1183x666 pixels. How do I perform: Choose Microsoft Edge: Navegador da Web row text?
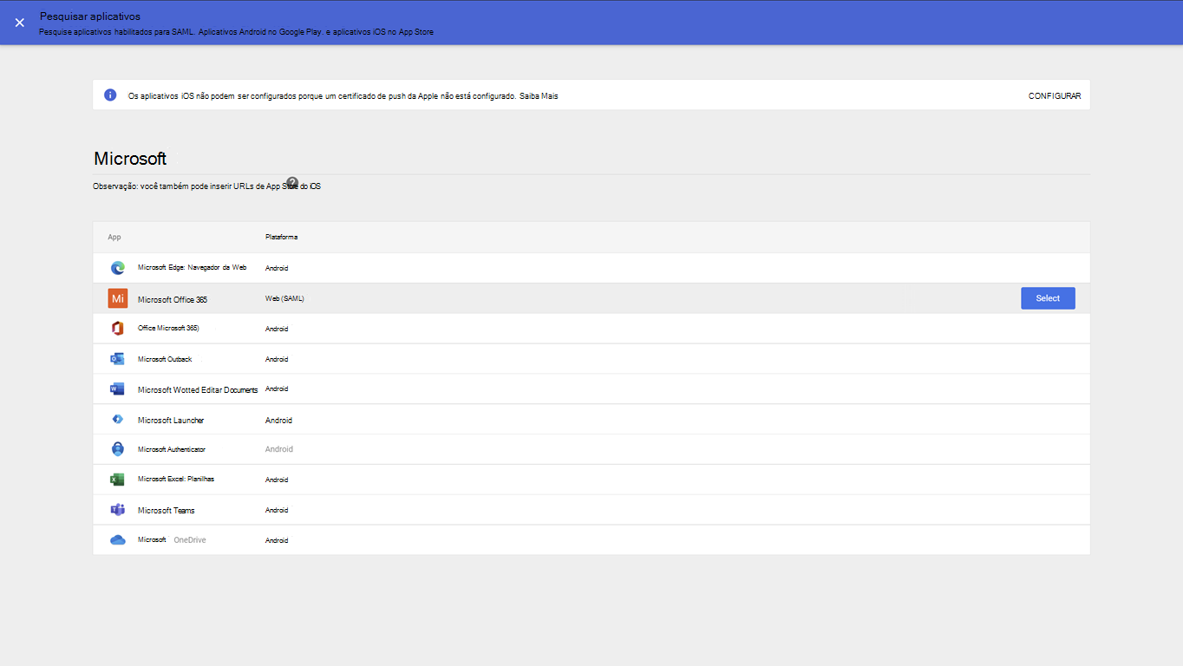click(x=192, y=268)
